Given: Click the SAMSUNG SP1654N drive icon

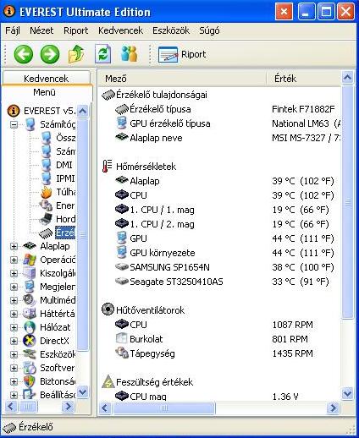Looking at the screenshot, I should [122, 267].
